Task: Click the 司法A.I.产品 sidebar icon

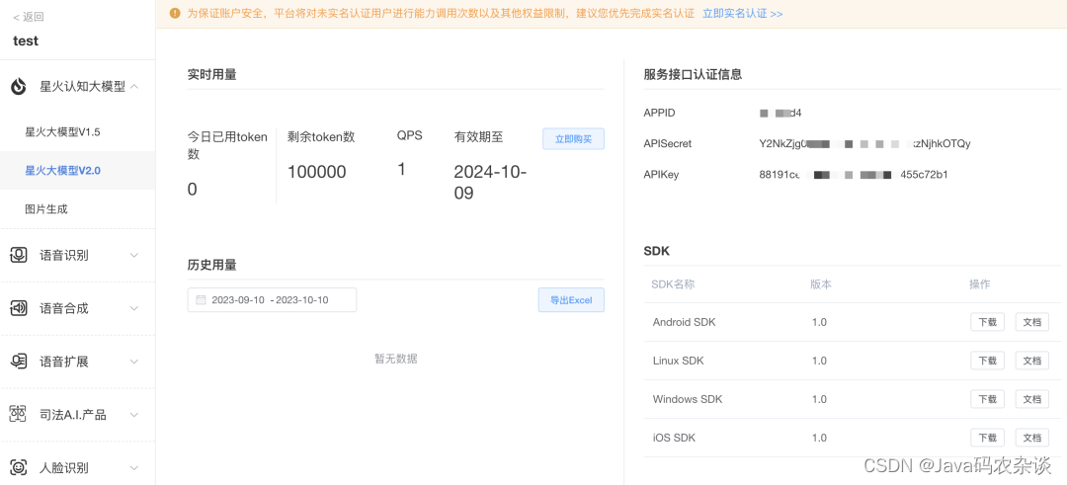Action: pyautogui.click(x=19, y=414)
